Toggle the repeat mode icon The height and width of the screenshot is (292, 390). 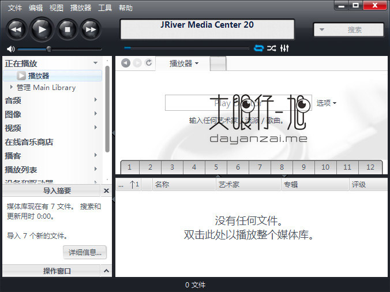coord(258,48)
